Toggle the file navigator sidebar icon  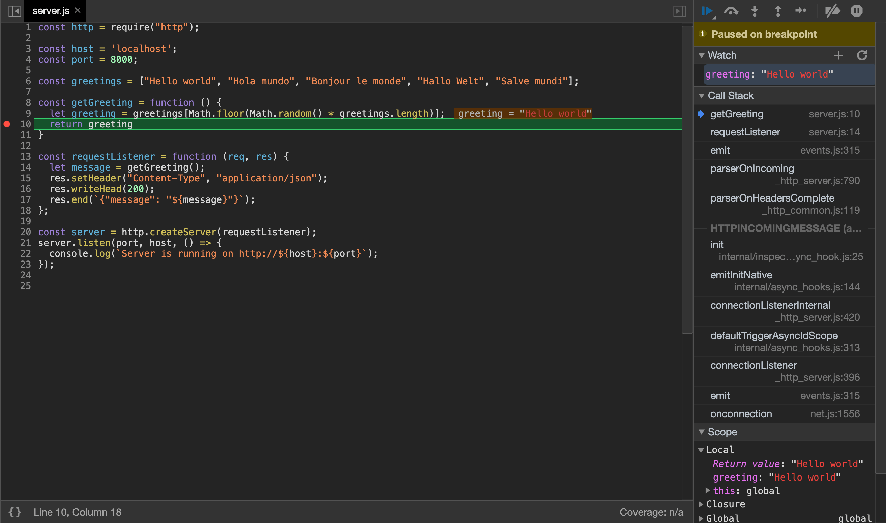15,11
